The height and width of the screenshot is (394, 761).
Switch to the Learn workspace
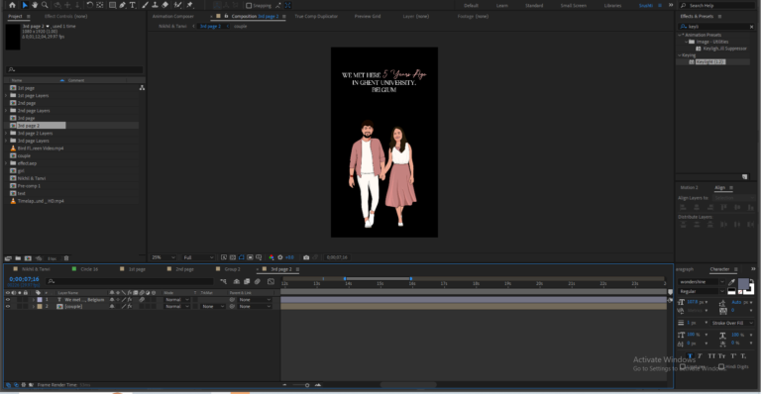coord(501,5)
